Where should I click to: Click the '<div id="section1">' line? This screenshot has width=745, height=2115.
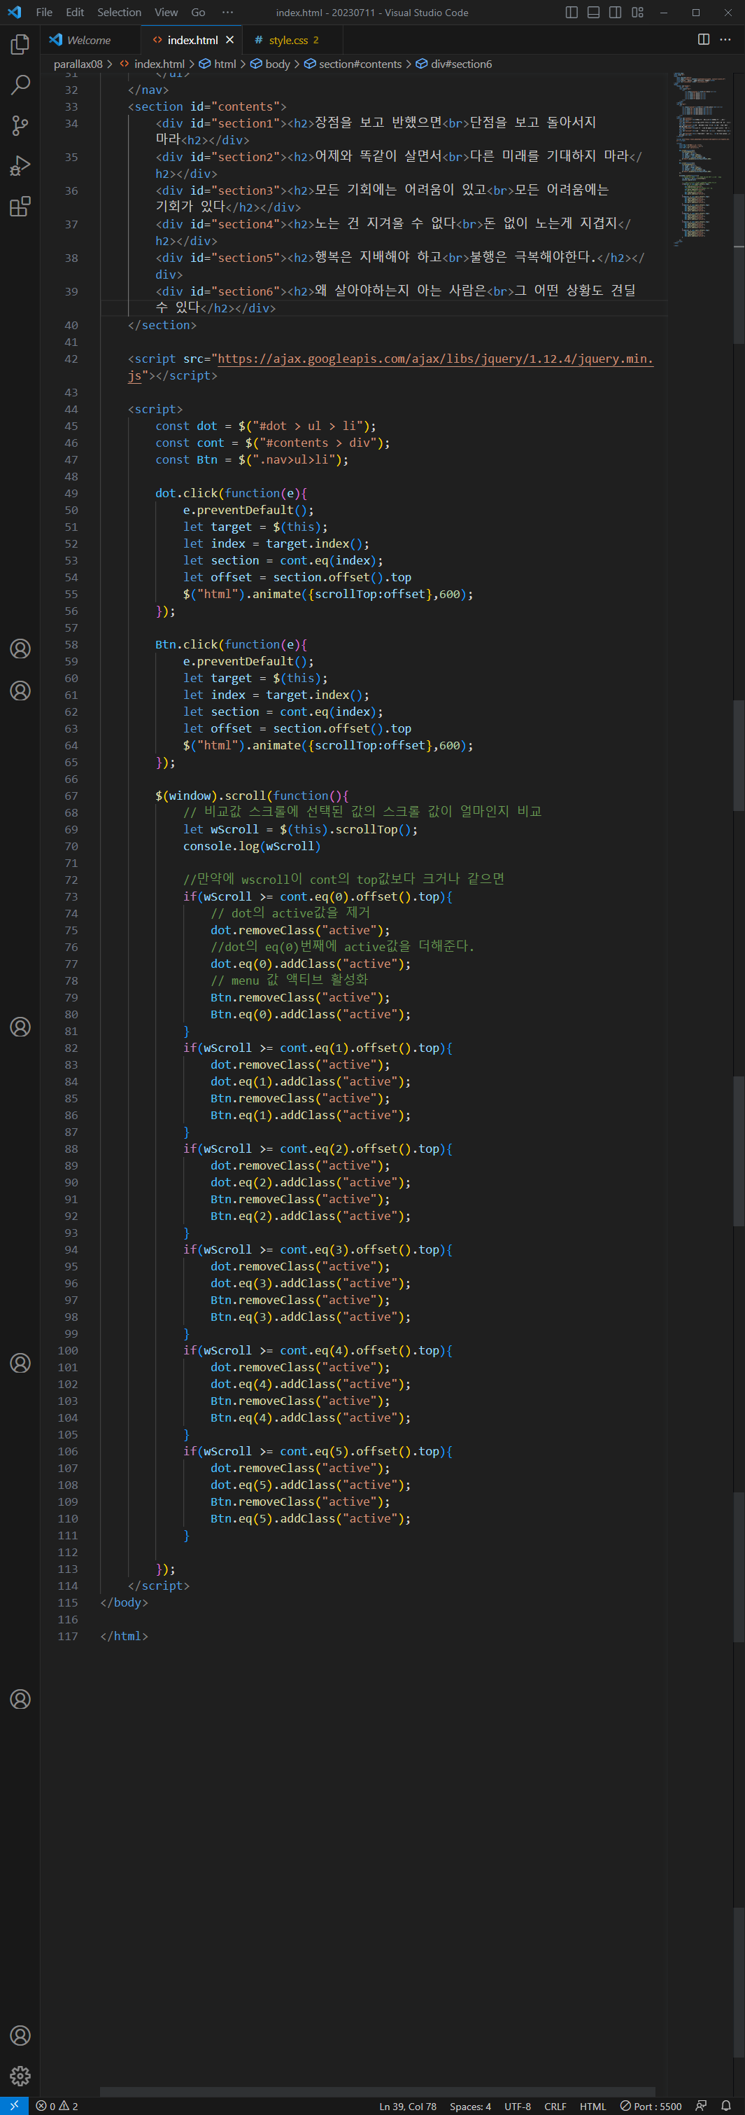pos(376,132)
